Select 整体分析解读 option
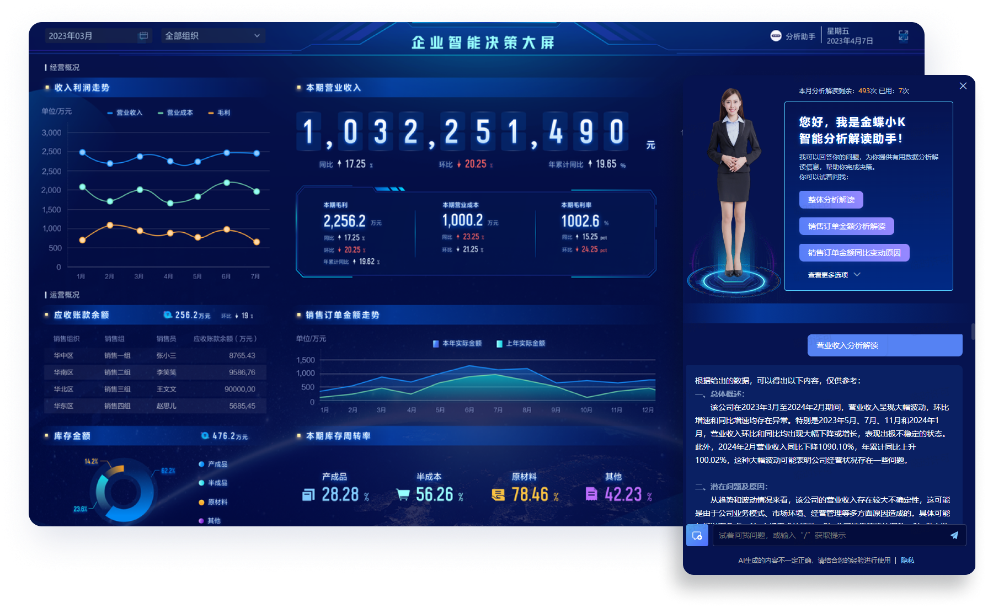Viewport: 988px width, 608px height. [x=831, y=200]
